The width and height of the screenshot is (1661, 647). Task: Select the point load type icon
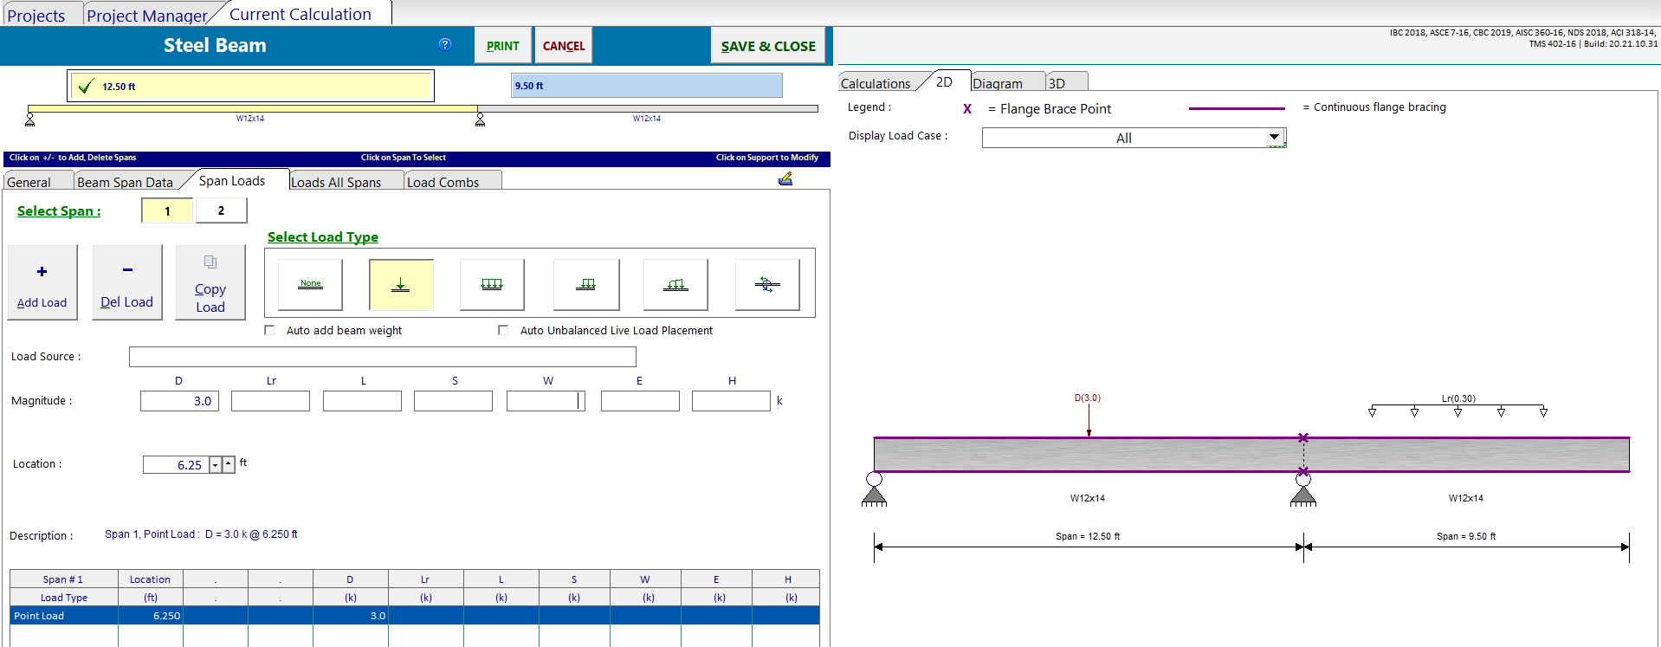click(401, 285)
